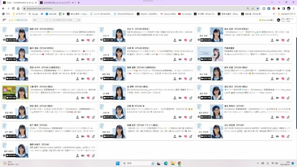Image resolution: width=297 pixels, height=167 pixels.
Task: Click Show Gold購入 button
Action: coord(266,20)
